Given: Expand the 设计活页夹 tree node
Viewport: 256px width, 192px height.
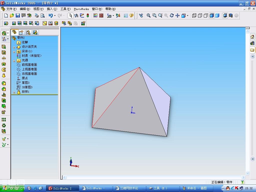Looking at the screenshot, I should tap(14, 47).
